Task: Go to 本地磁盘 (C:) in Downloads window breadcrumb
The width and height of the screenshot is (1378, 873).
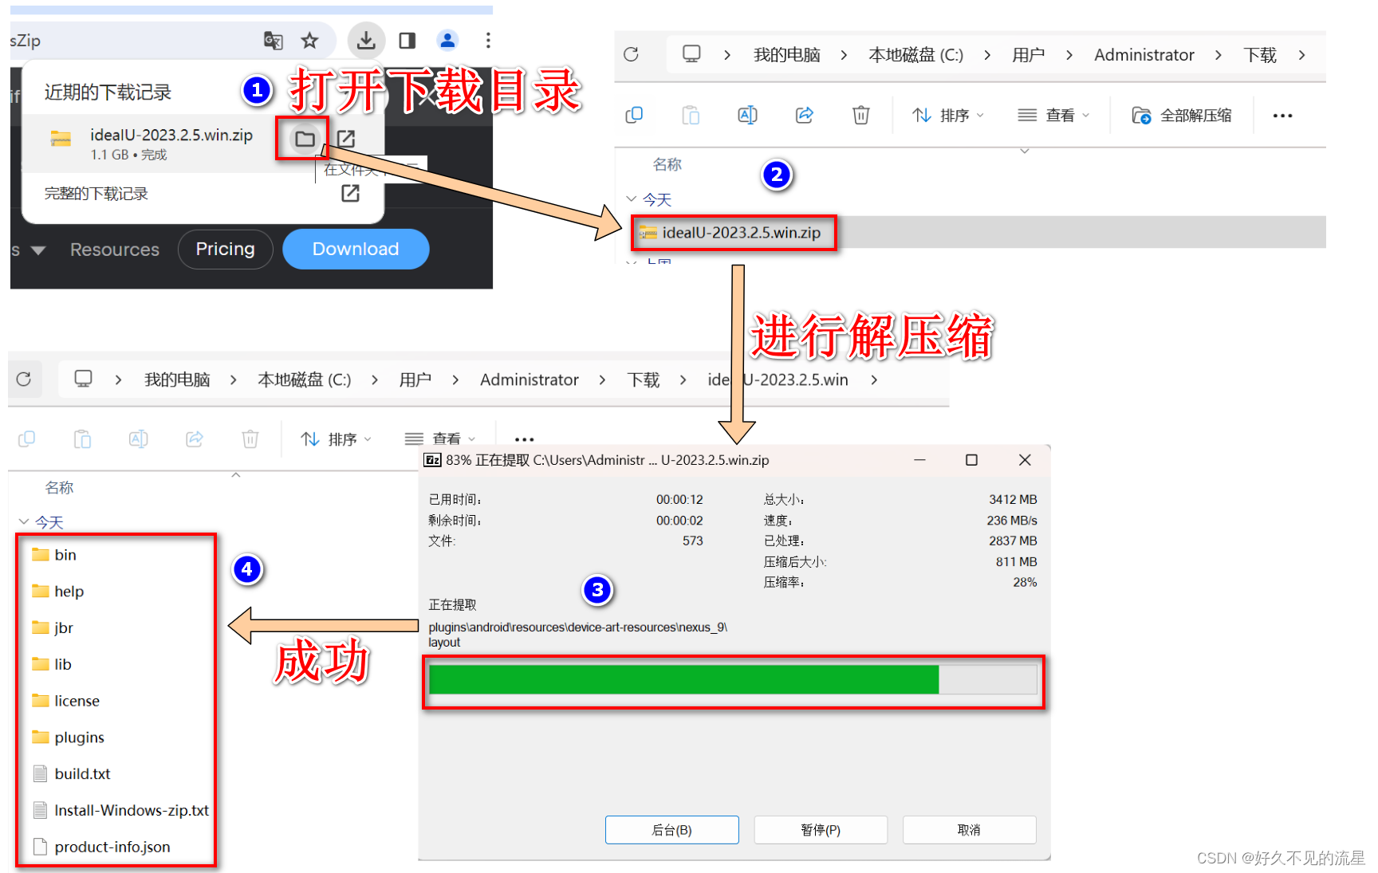Action: [915, 55]
